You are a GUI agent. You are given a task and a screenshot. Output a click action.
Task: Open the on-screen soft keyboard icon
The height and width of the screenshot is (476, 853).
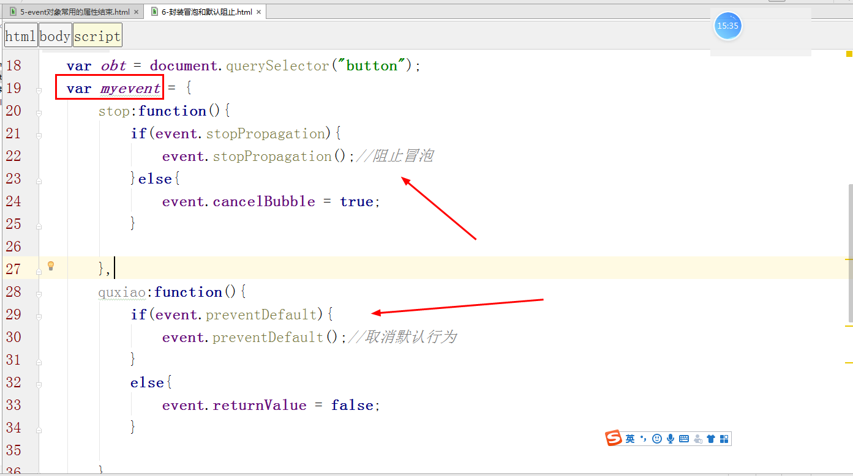[x=684, y=438]
